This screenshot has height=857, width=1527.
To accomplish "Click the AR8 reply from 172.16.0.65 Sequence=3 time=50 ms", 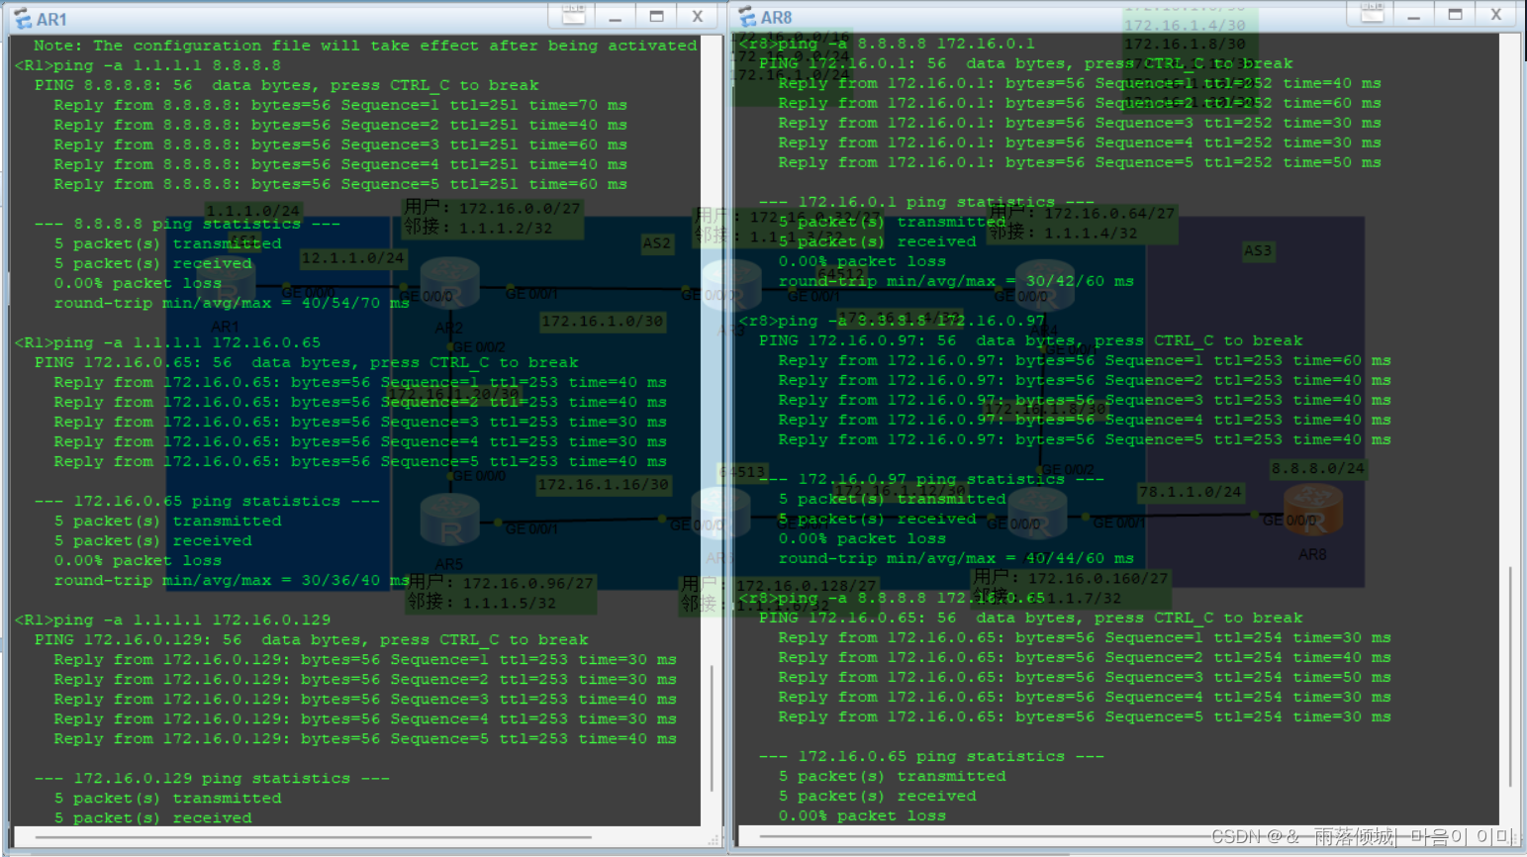I will 1085,677.
